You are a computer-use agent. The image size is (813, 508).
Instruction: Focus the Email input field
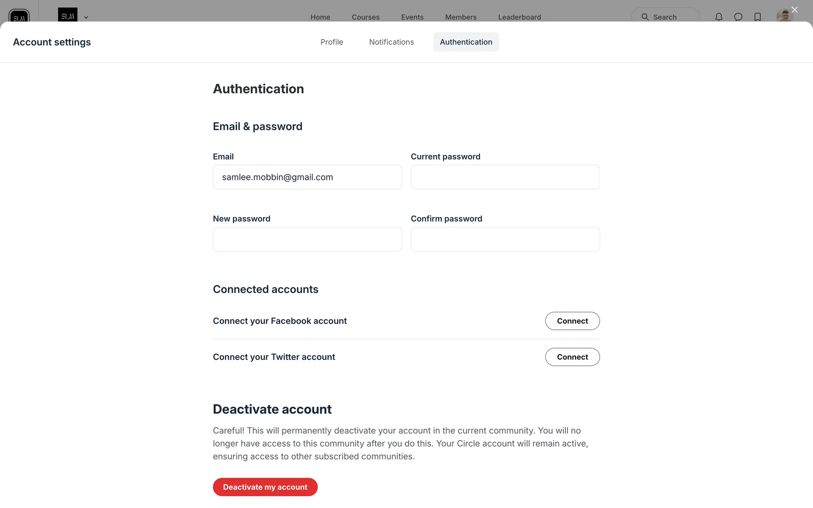pos(307,177)
